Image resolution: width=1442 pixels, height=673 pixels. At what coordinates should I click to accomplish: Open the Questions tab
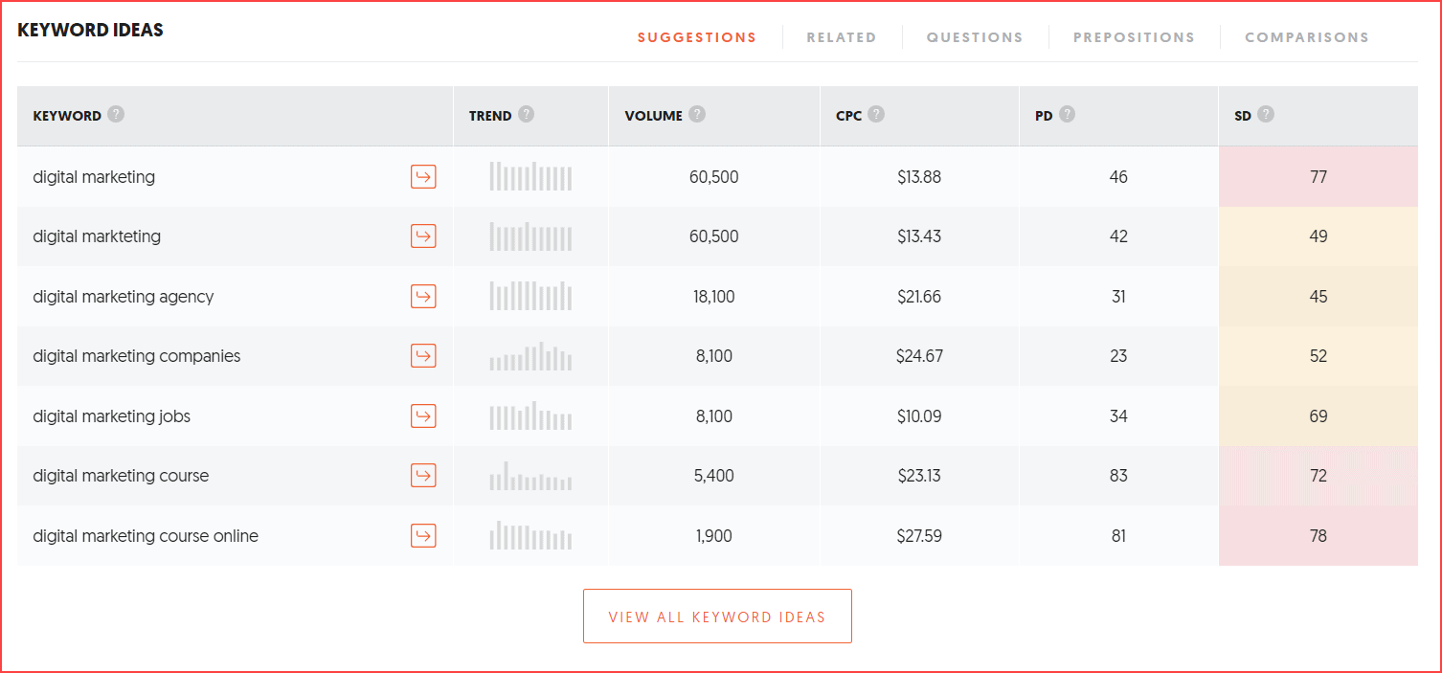coord(975,37)
